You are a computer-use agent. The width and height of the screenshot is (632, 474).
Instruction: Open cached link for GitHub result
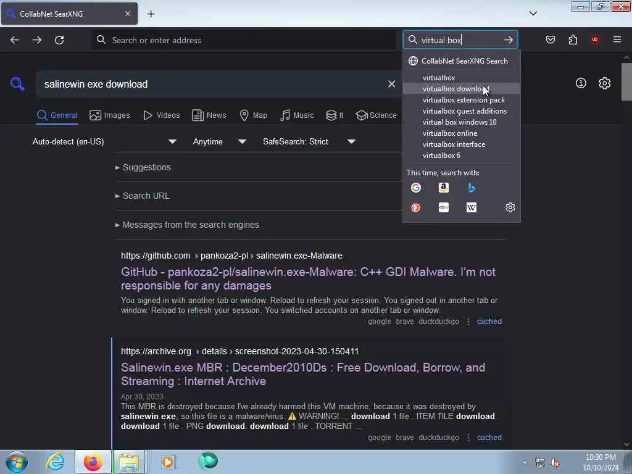tap(489, 321)
